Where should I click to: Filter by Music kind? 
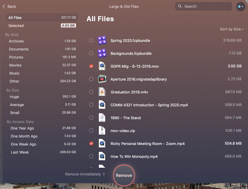click(42, 73)
